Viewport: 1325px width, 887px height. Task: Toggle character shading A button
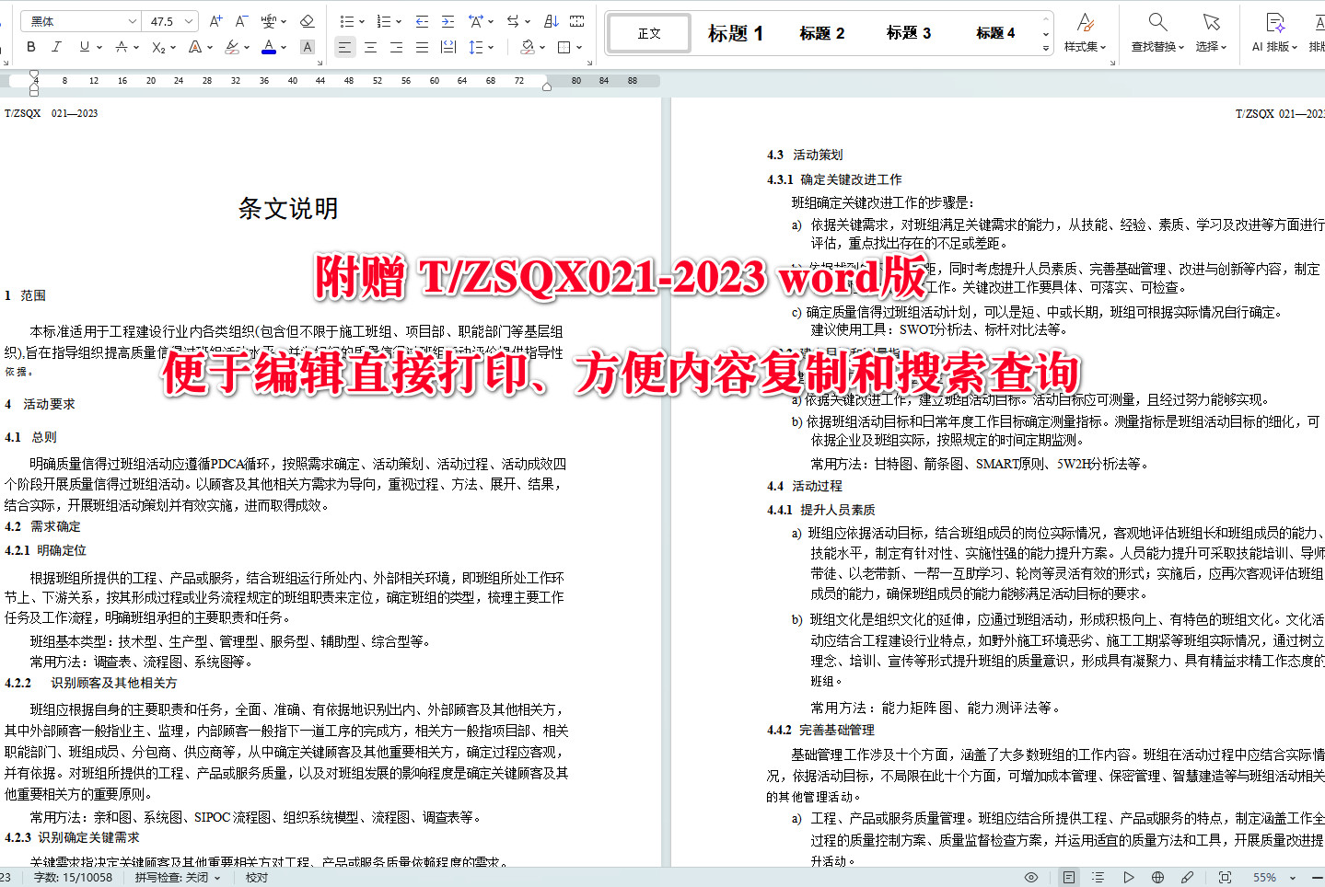coord(308,47)
